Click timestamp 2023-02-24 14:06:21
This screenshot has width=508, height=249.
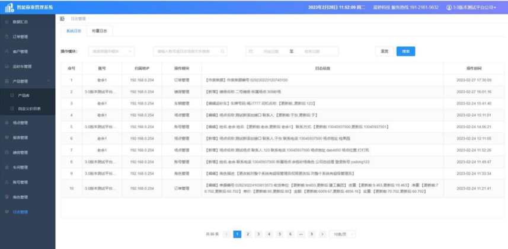[474, 127]
